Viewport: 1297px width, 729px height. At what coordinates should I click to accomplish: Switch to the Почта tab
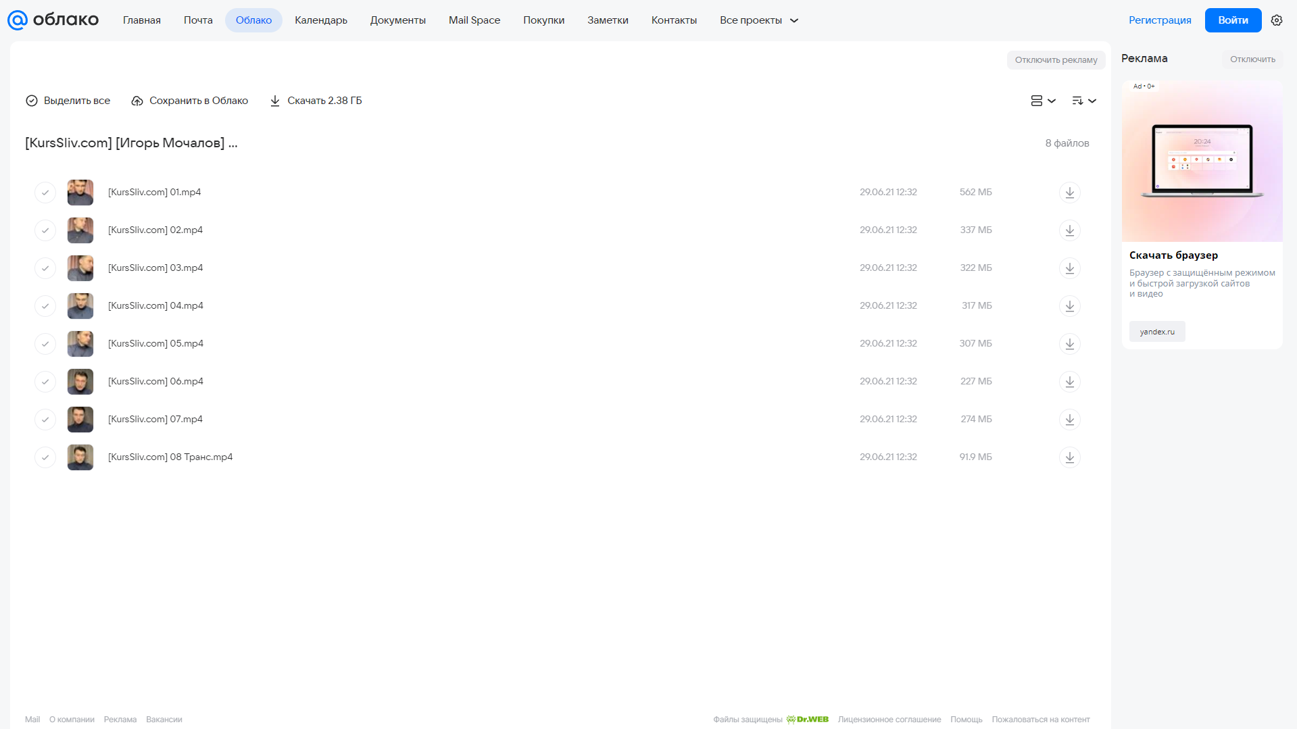point(198,20)
